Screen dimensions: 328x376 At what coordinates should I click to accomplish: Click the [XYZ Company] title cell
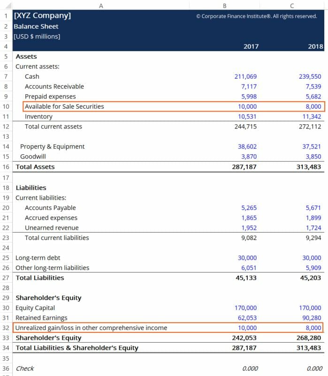pos(42,16)
